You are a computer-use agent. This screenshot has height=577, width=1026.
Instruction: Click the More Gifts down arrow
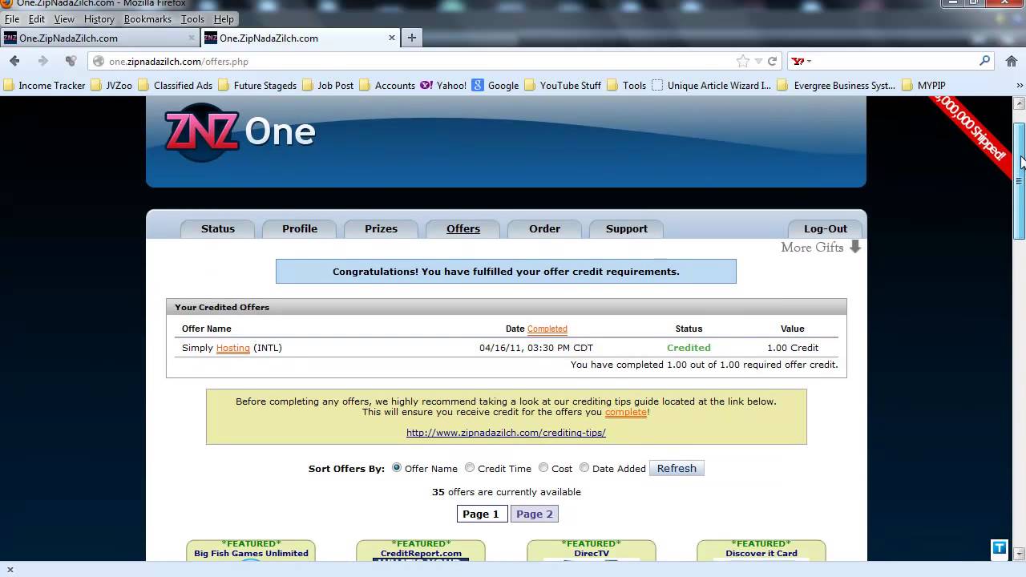(855, 248)
